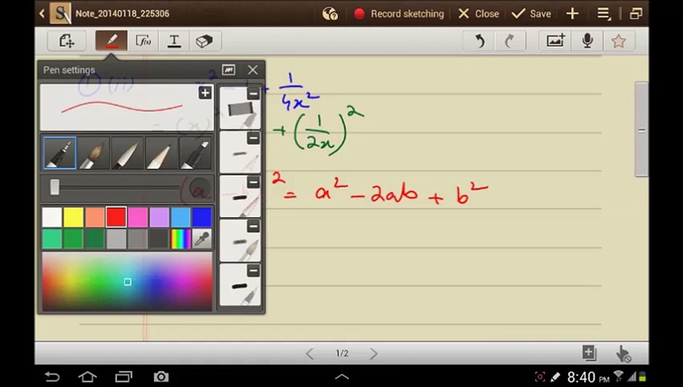Screen dimensions: 683x387
Task: Pick the white color swatch
Action: (x=52, y=217)
